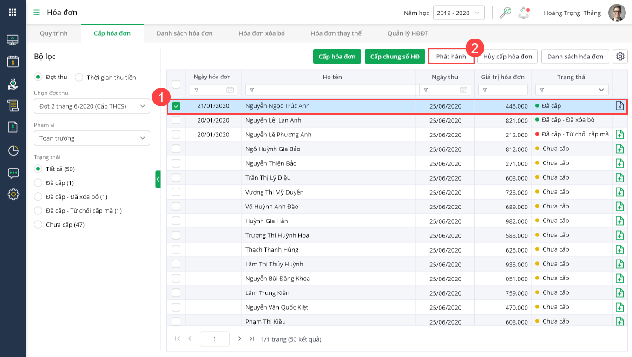
Task: Tick the checkbox for Nguyễn Lê Lan Anh
Action: [x=176, y=120]
